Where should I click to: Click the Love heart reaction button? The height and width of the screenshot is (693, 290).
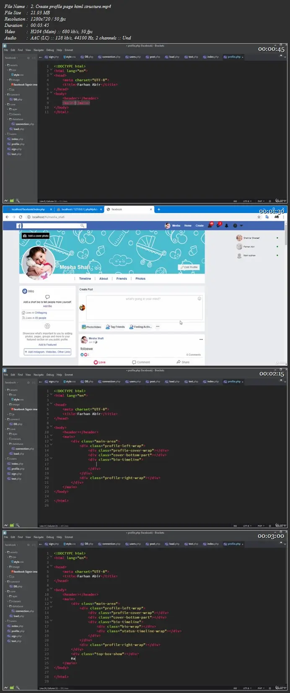point(100,362)
